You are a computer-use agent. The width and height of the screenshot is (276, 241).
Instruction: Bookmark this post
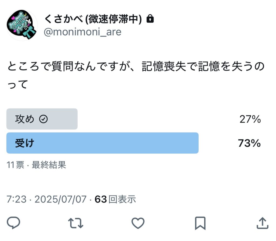[x=200, y=223]
